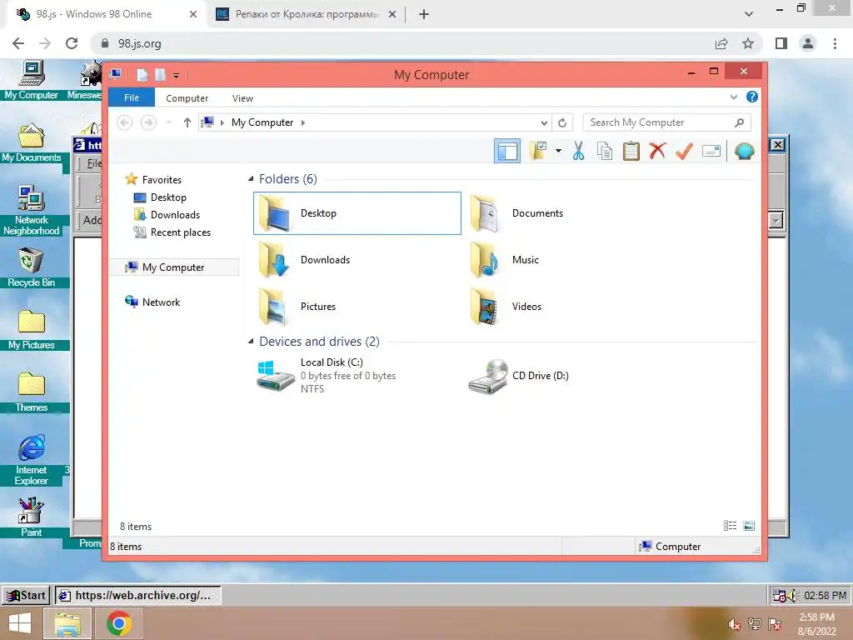The width and height of the screenshot is (853, 640).
Task: Click the rename card icon in toolbar
Action: coord(711,151)
